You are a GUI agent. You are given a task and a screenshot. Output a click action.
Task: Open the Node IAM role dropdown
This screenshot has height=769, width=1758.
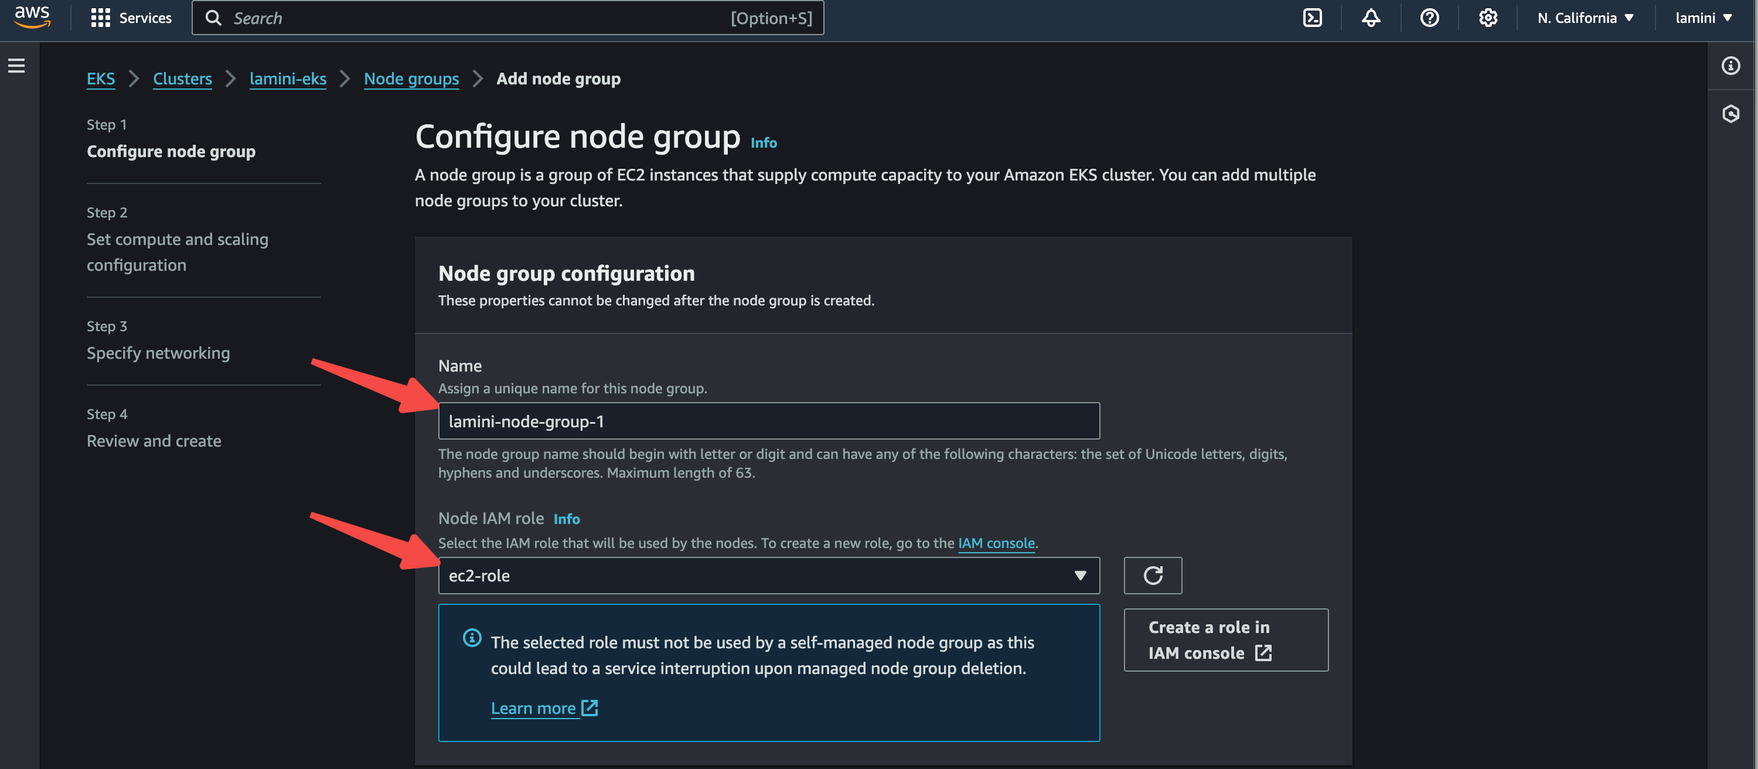click(x=768, y=575)
